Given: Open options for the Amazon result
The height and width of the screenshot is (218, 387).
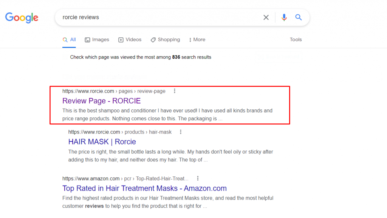Looking at the screenshot, I should pos(198,178).
